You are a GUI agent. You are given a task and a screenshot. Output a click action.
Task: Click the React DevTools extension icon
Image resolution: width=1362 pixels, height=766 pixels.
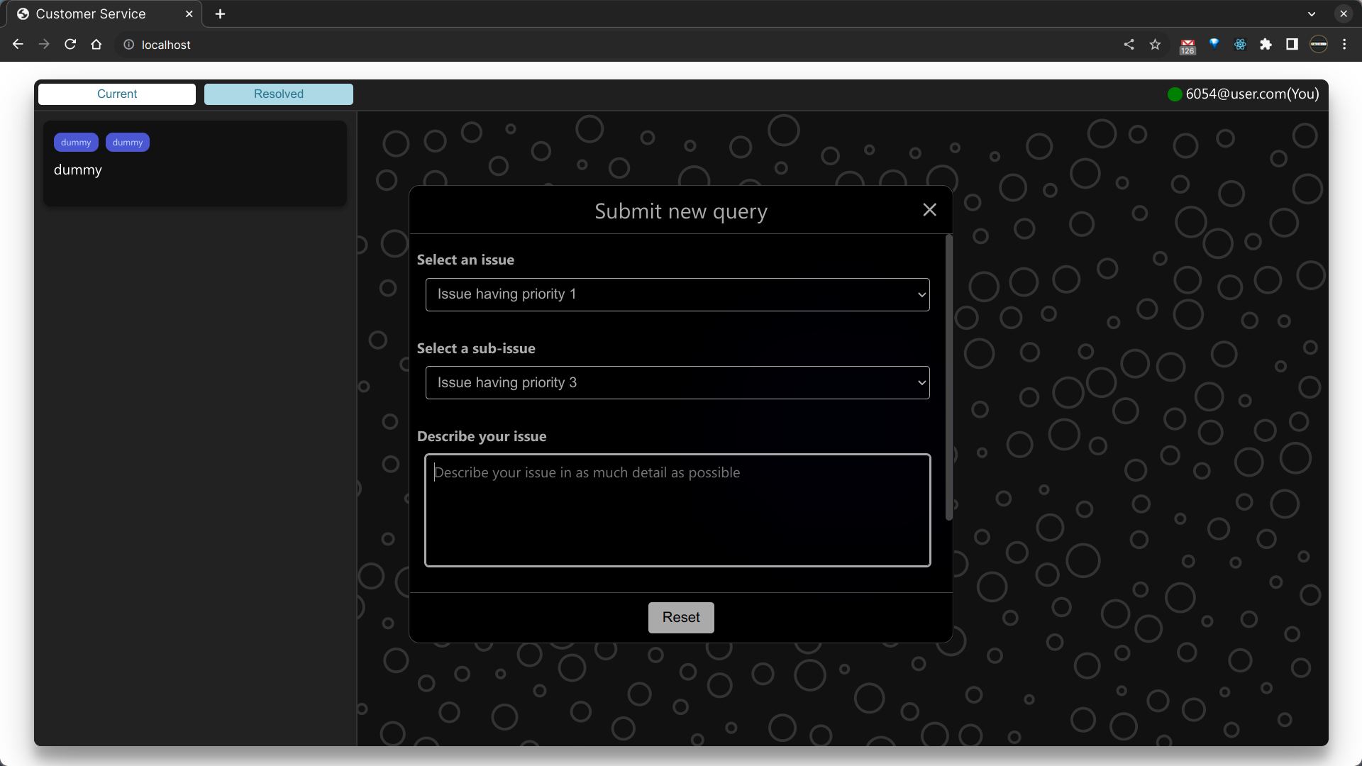(x=1240, y=45)
